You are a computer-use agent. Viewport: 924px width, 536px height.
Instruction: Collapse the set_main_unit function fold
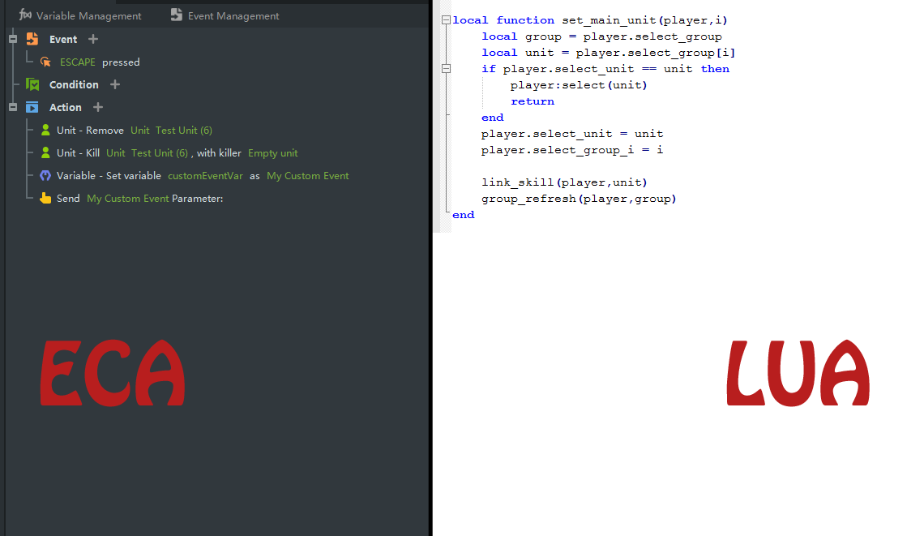(446, 20)
